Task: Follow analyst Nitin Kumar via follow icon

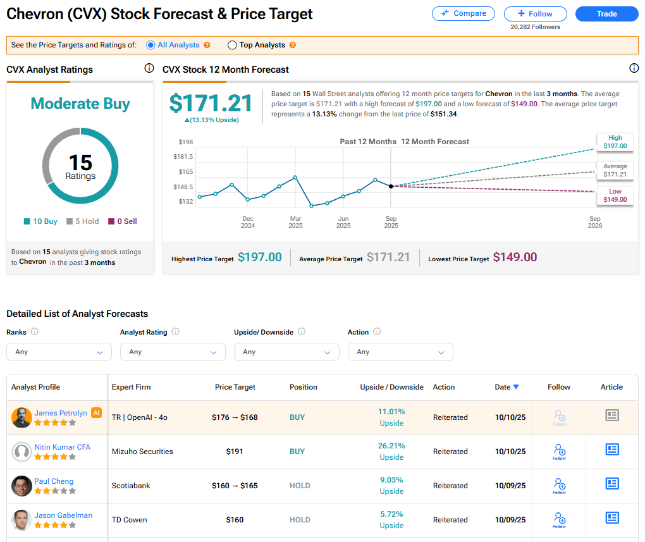Action: click(559, 452)
